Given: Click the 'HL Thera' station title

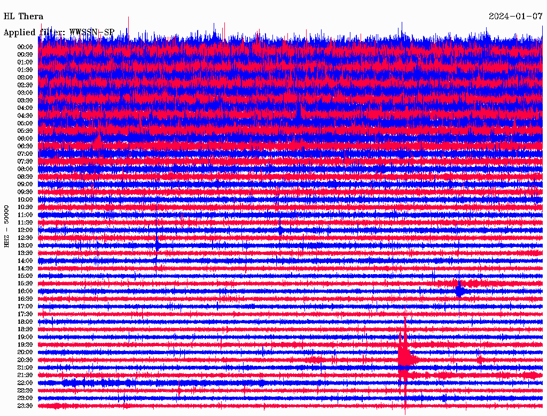Looking at the screenshot, I should [x=24, y=17].
